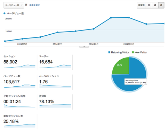Click the 指標を選択 link
167x130 pixels.
pyautogui.click(x=34, y=5)
